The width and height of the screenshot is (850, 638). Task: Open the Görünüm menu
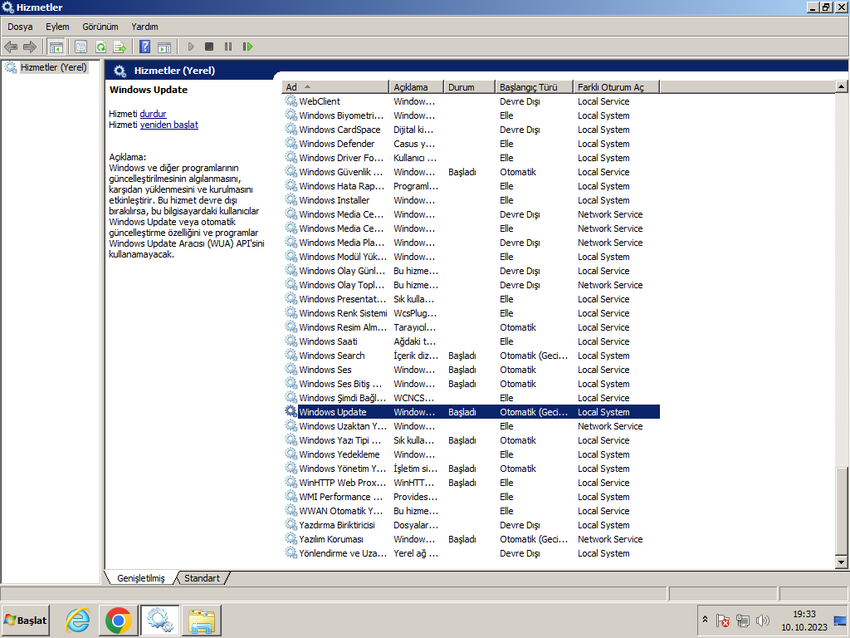[x=100, y=27]
